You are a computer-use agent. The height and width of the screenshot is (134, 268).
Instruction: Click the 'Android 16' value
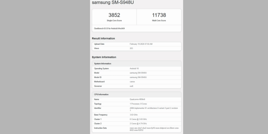click(x=134, y=69)
